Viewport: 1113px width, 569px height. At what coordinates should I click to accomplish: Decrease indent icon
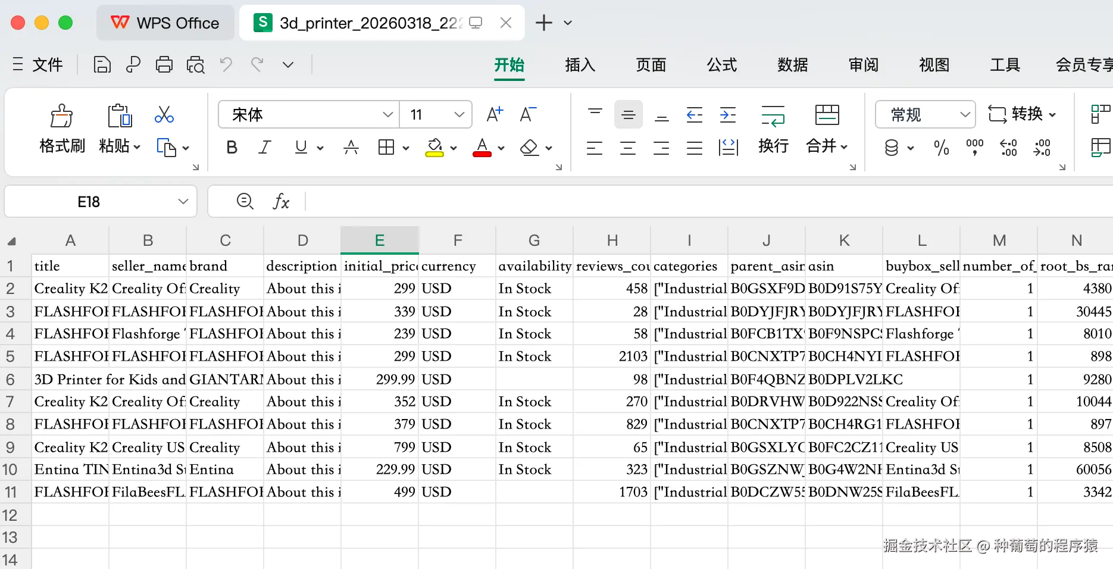tap(695, 114)
